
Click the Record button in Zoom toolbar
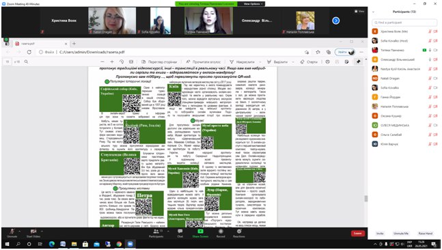click(x=221, y=233)
